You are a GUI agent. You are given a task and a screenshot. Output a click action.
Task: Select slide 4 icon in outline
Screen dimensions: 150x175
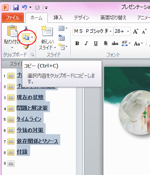click(11, 109)
